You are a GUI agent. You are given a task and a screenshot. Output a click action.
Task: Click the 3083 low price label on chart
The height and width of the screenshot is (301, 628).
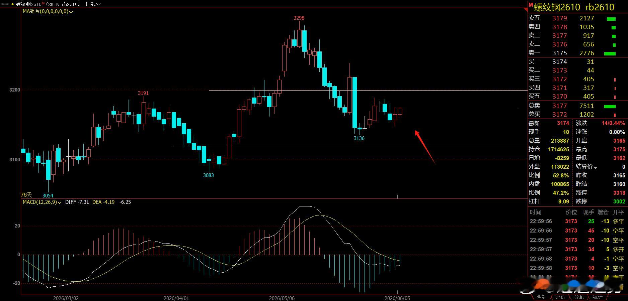tap(209, 175)
